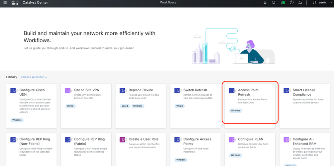Click Wireless tag on Access Point Refresh
Viewport: 334px width, 166px height.
tap(236, 110)
